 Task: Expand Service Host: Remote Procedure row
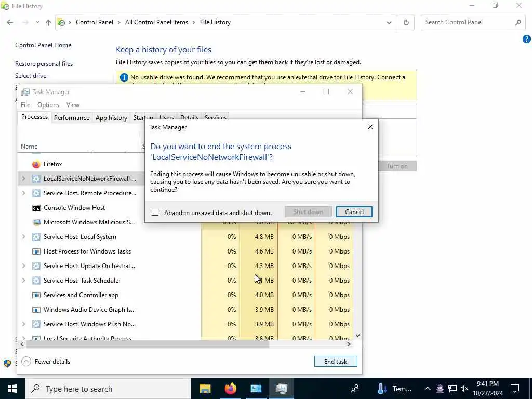click(23, 193)
